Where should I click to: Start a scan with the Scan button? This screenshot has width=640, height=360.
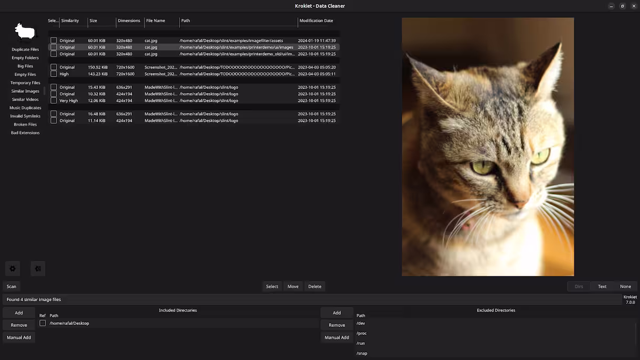point(12,287)
